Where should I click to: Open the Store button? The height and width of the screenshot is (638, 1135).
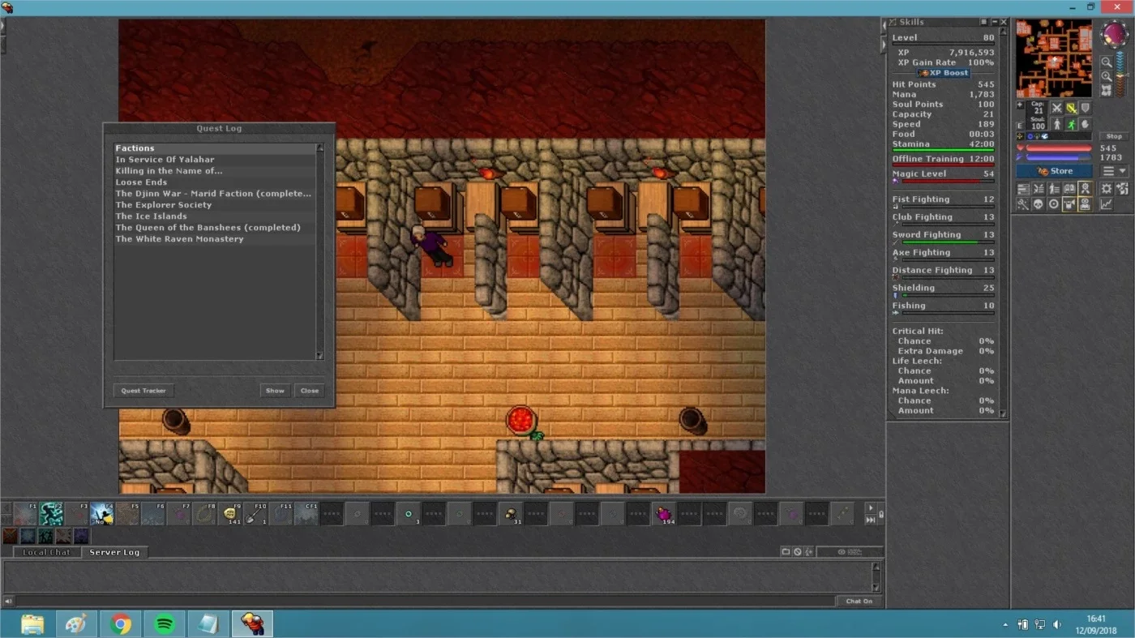[1055, 171]
